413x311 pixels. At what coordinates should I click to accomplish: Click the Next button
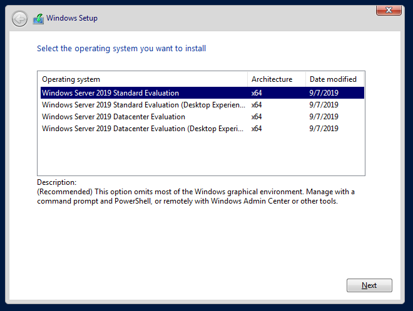[369, 285]
